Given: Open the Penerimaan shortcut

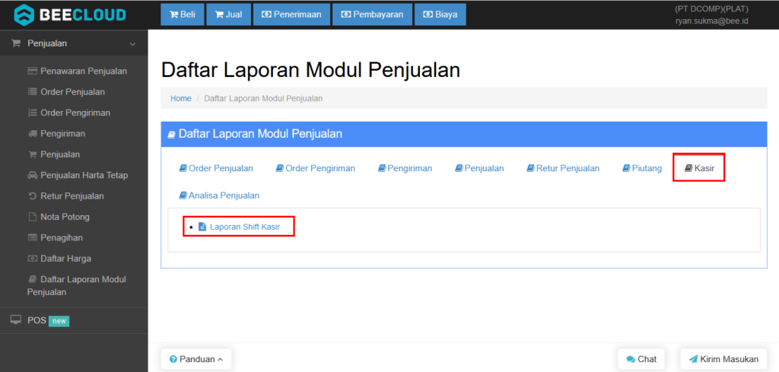Looking at the screenshot, I should click(x=291, y=14).
